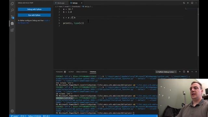The height and width of the screenshot is (117, 208).
Task: Open the Debug Console panel tab
Action: (82, 72)
